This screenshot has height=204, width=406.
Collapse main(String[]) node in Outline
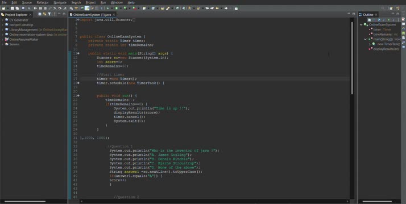(366, 39)
